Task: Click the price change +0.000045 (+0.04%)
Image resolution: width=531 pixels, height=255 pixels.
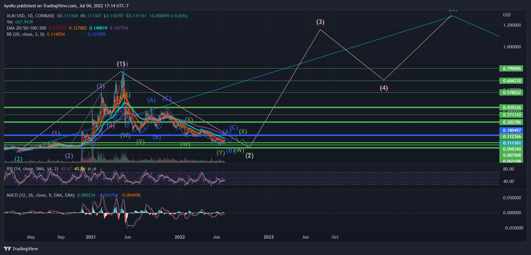Action: tap(168, 16)
